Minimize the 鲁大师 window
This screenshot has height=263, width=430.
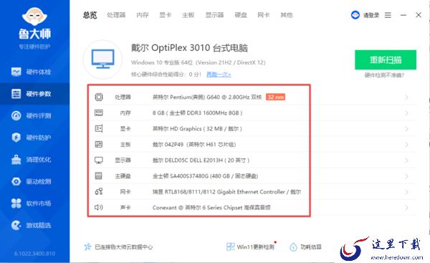(x=403, y=15)
